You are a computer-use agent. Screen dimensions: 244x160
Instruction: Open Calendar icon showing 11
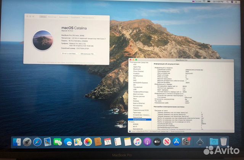click(x=108, y=142)
